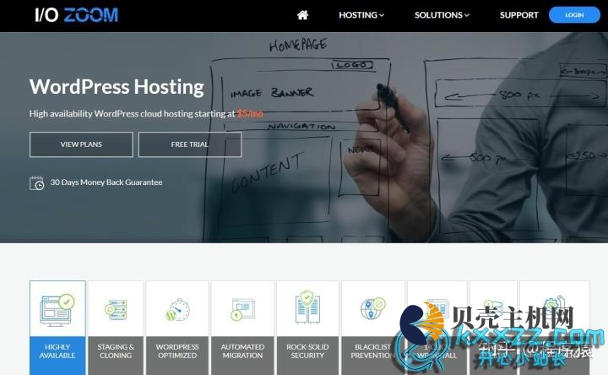The width and height of the screenshot is (608, 375).
Task: Open the I/O ZOOM logo homepage link
Action: pos(77,15)
